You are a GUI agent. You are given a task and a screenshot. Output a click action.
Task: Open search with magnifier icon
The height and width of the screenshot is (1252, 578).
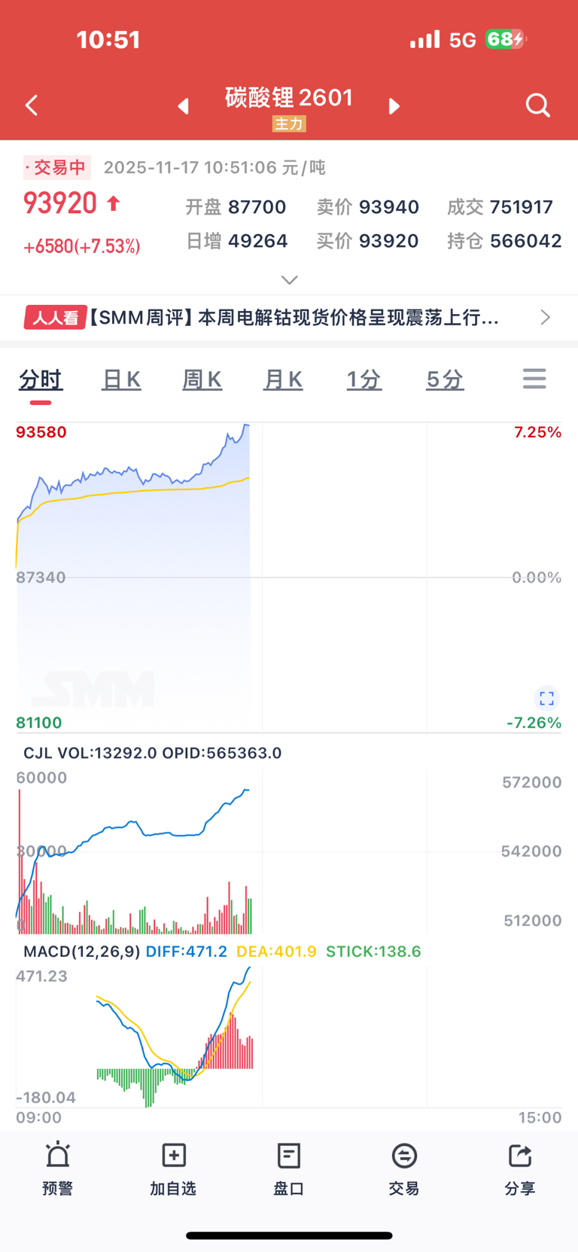coord(537,105)
